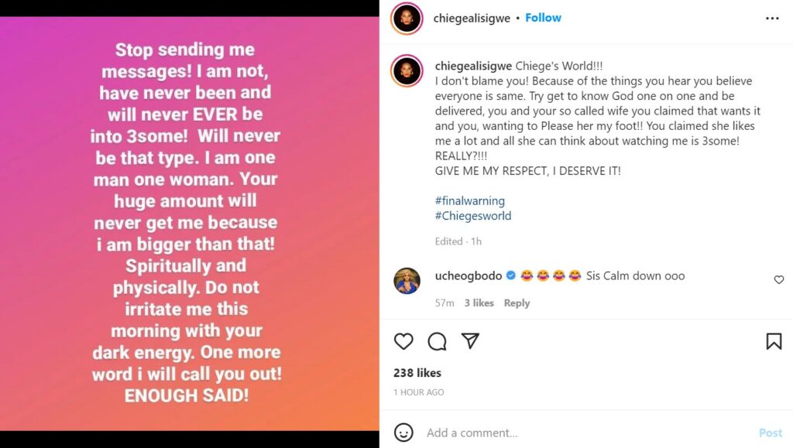Click the Follow button
This screenshot has width=793, height=448.
click(543, 18)
